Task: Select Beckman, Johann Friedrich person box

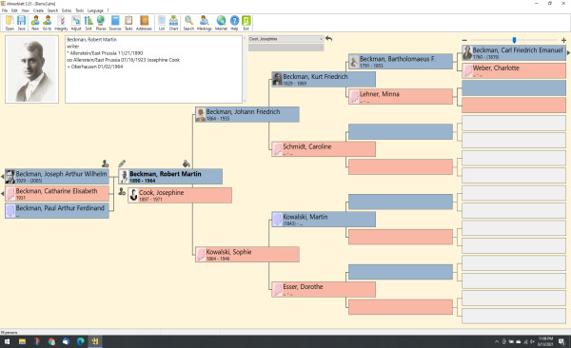Action: point(247,114)
